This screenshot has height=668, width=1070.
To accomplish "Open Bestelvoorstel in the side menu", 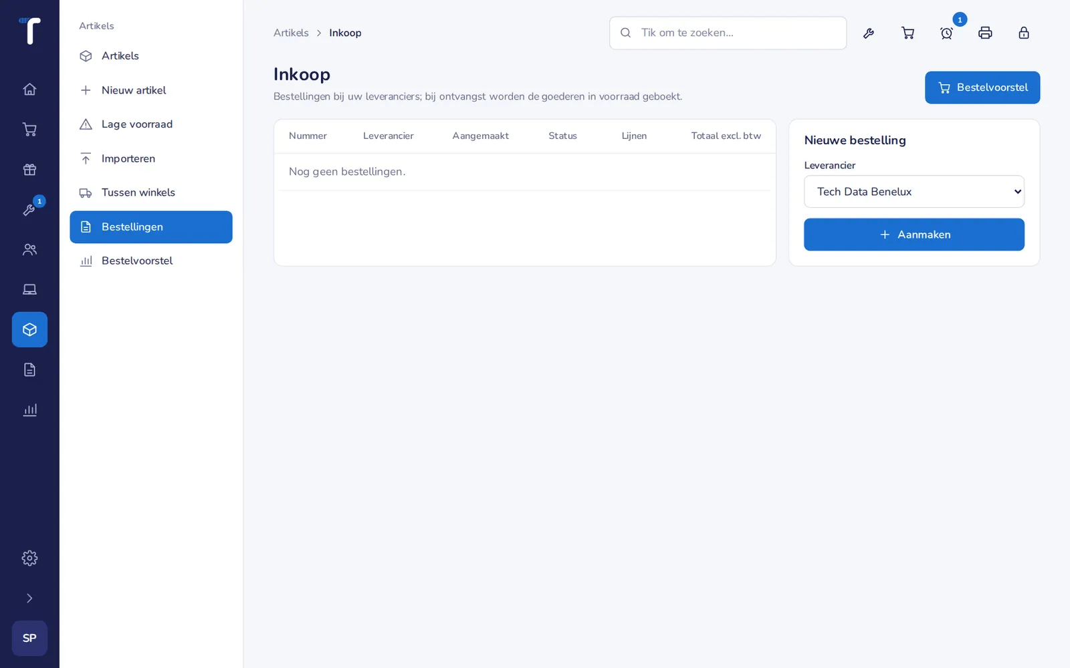I will point(151,261).
